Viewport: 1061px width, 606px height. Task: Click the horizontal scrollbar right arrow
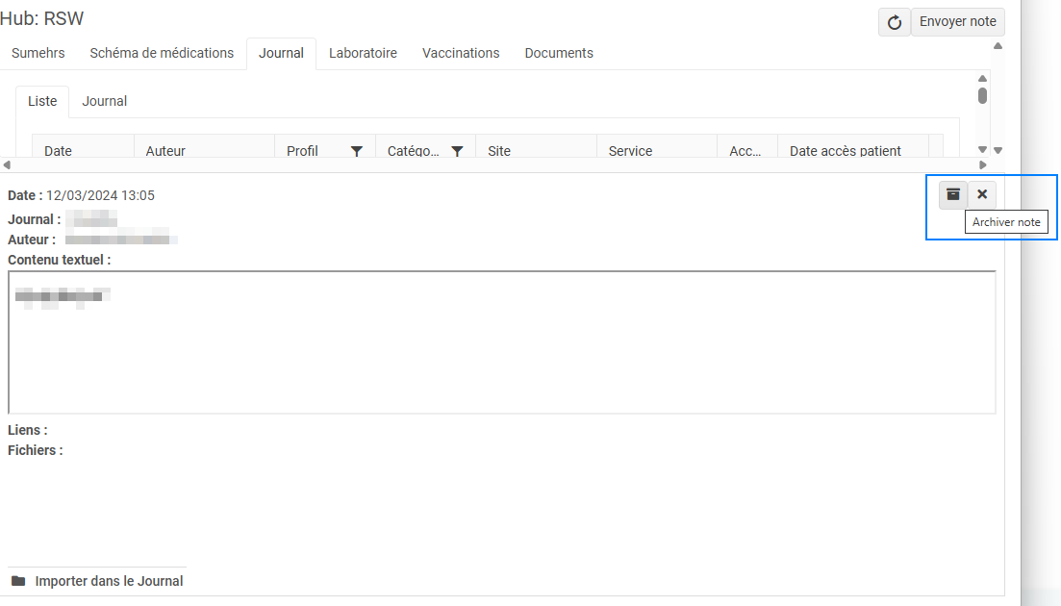[982, 164]
